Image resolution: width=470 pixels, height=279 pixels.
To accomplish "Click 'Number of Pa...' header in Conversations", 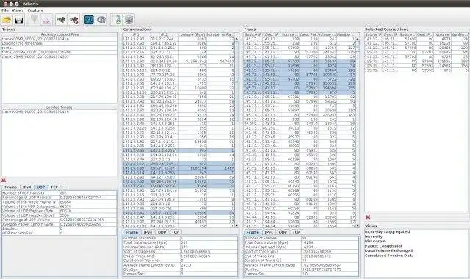I will point(220,35).
